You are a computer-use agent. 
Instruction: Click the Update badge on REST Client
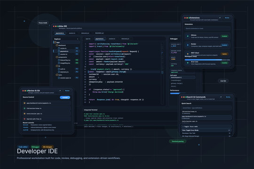[x=224, y=54]
